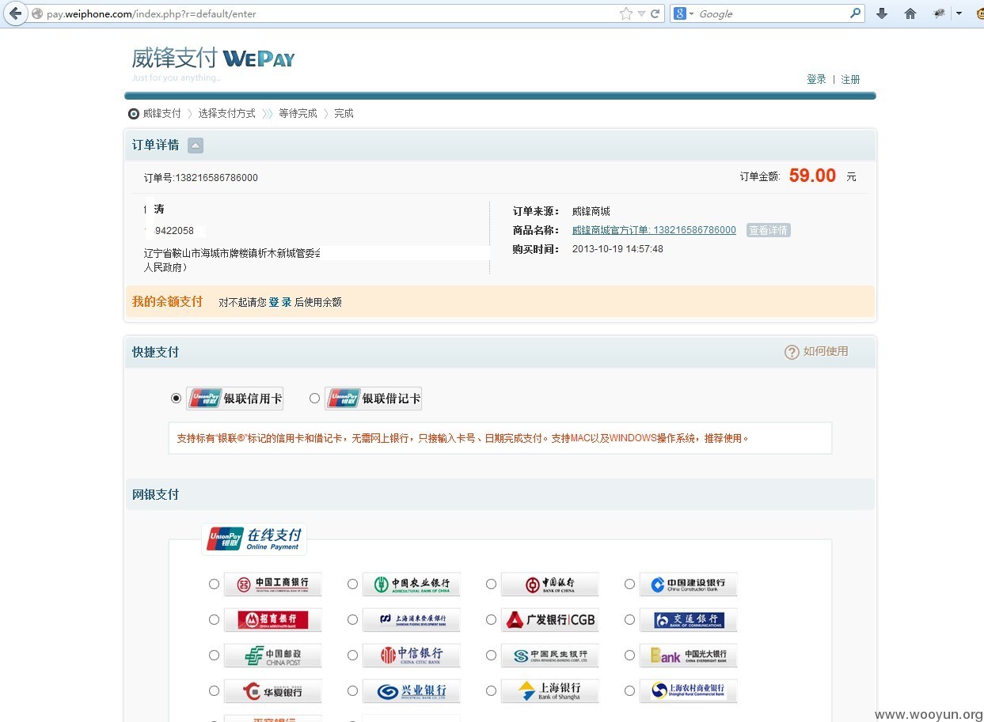Click 注册 in the top right
This screenshot has width=984, height=722.
(851, 79)
